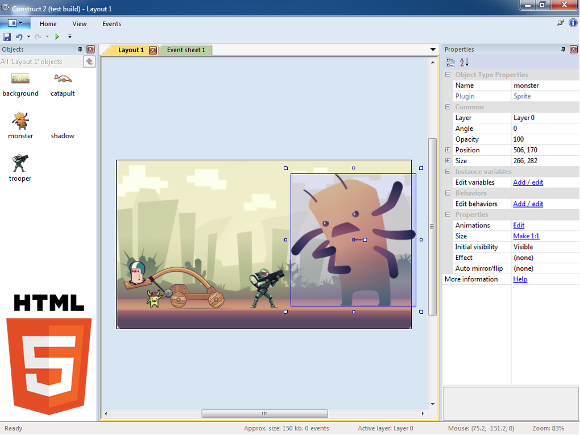The width and height of the screenshot is (580, 435).
Task: Click the trooper sprite in the layout
Action: click(266, 288)
